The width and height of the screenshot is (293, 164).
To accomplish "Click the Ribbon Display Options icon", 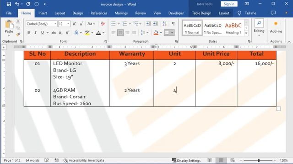I will pos(247,4).
